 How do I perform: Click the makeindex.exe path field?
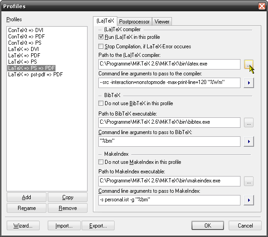pos(169,181)
